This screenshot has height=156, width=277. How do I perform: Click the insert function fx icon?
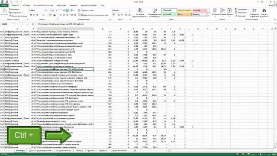pos(33,24)
